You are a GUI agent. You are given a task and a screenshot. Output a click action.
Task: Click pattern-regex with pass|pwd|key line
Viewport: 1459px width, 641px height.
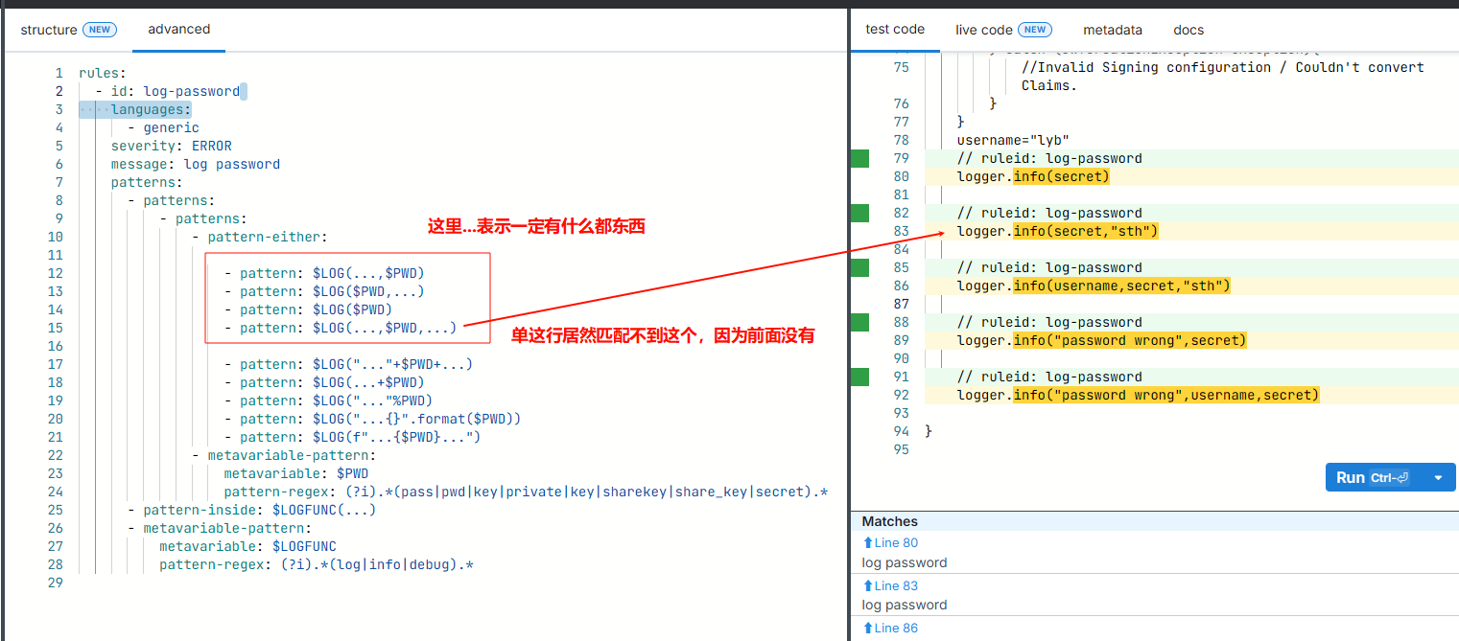(x=526, y=492)
